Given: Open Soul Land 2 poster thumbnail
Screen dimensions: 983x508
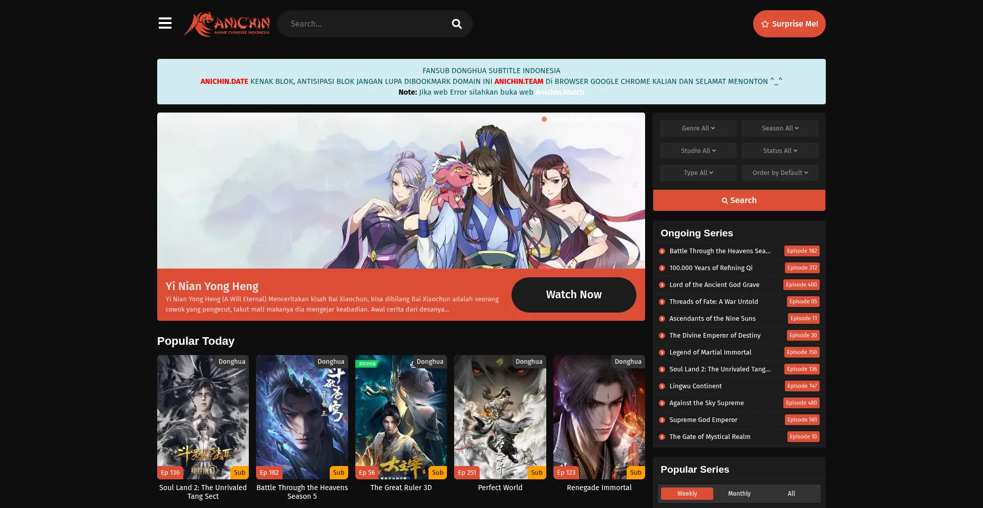Looking at the screenshot, I should (203, 417).
